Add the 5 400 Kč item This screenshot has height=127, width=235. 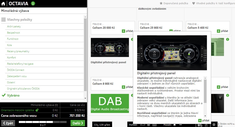click(222, 31)
